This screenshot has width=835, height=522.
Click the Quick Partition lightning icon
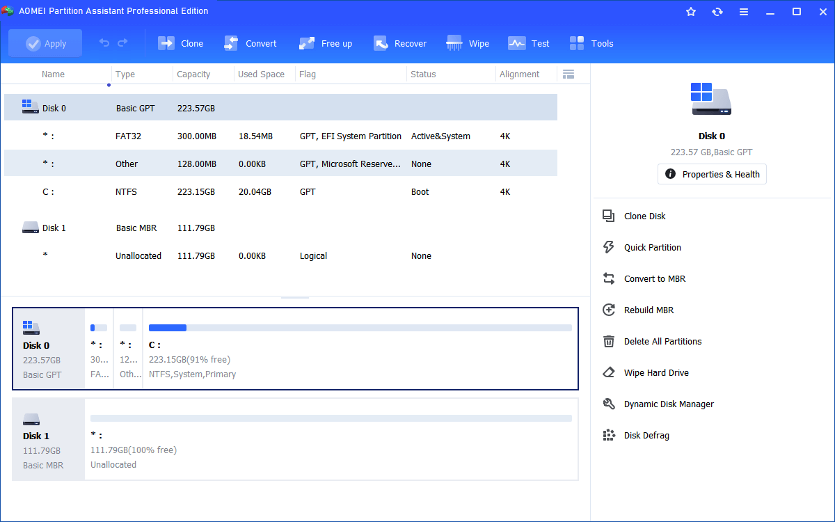[x=609, y=248]
